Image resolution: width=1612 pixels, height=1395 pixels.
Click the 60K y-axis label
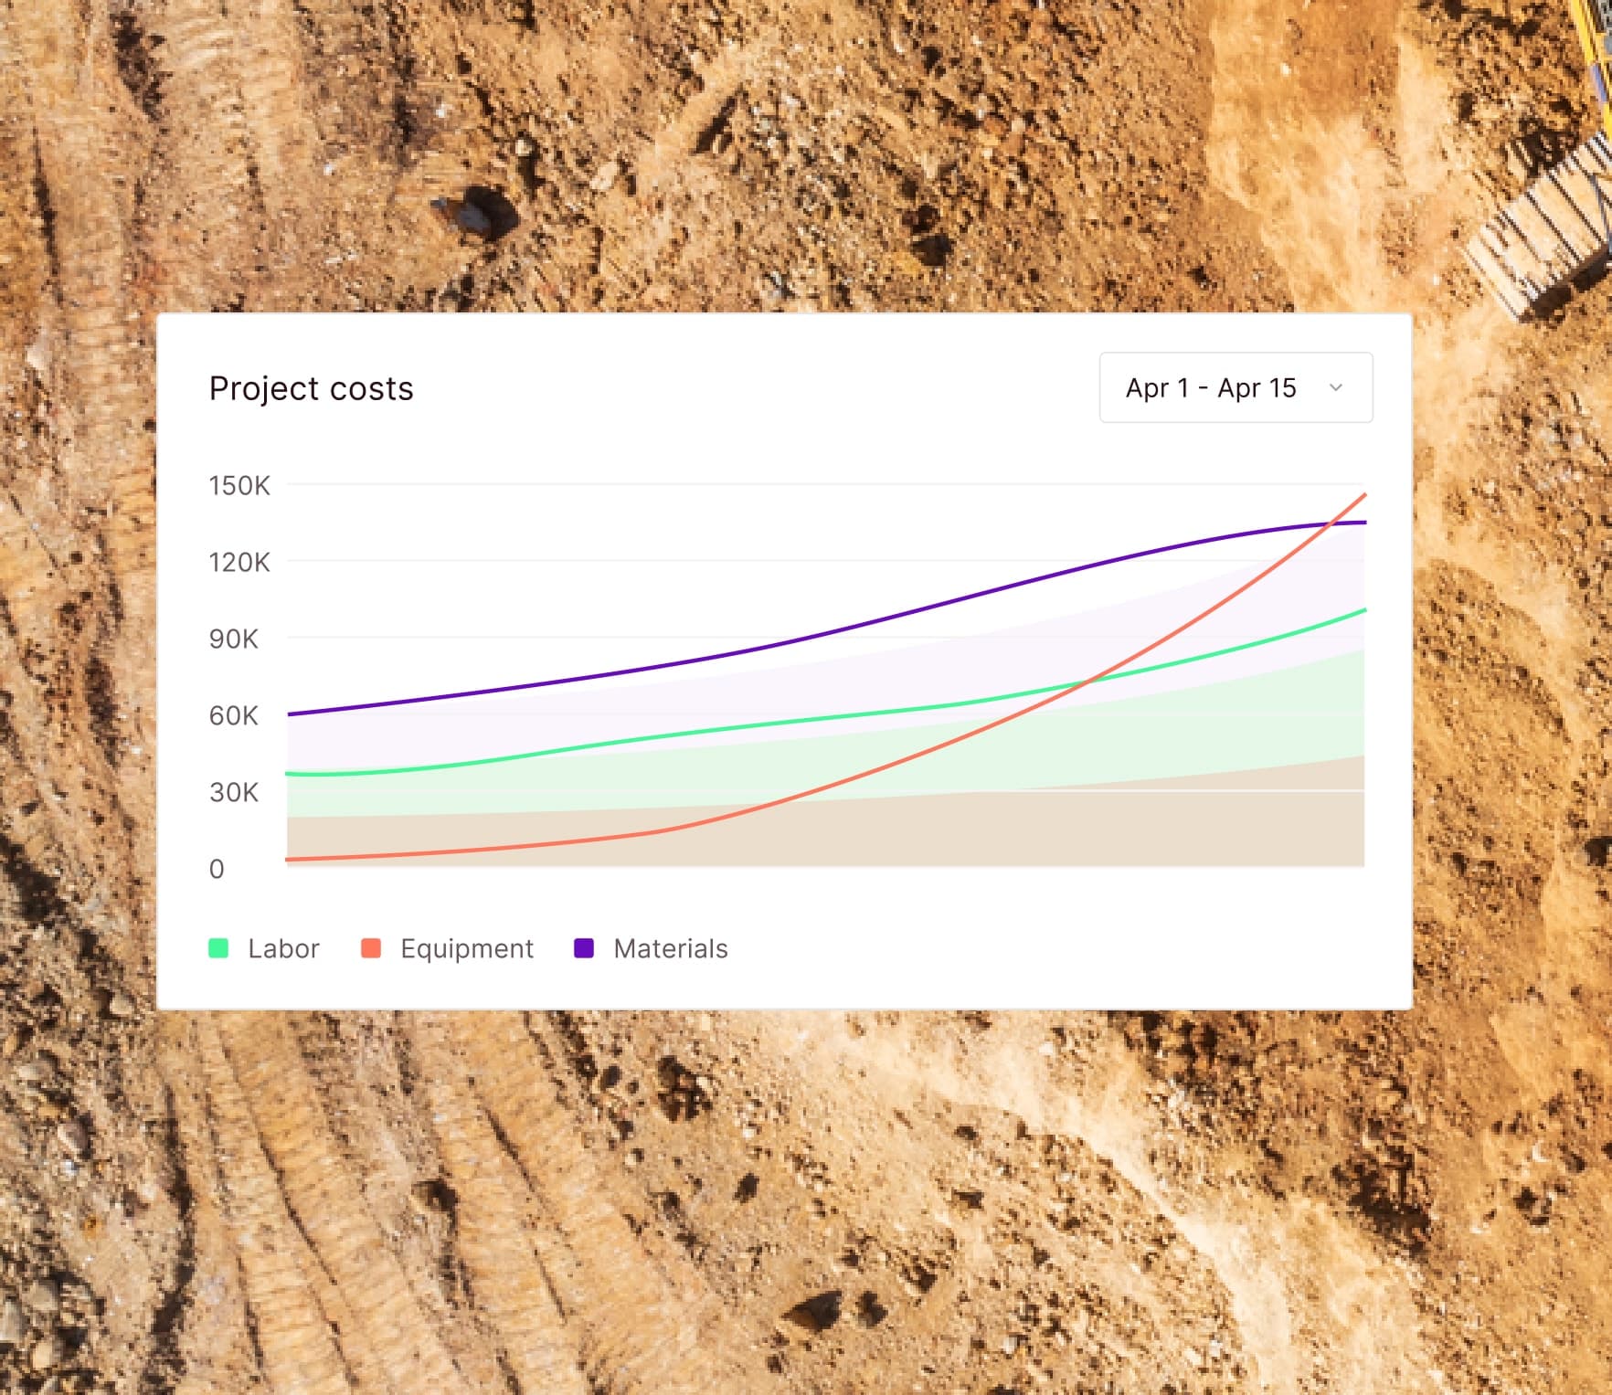pyautogui.click(x=234, y=715)
